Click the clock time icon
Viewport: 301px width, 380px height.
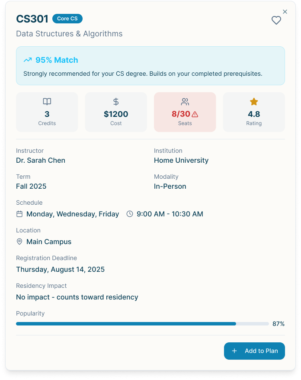[130, 214]
